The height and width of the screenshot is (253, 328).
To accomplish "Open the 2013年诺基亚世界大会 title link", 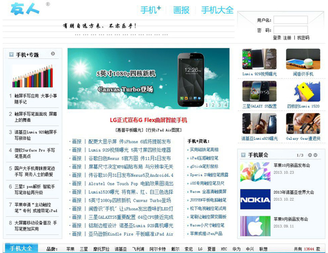I will [x=294, y=193].
